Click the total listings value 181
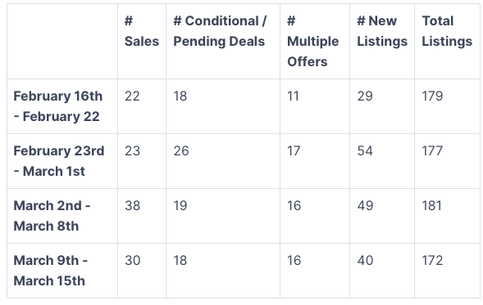The width and height of the screenshot is (483, 305). pos(432,206)
